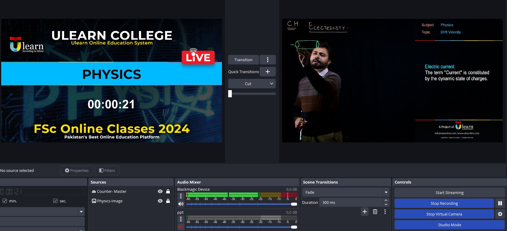Open source Properties

77,170
